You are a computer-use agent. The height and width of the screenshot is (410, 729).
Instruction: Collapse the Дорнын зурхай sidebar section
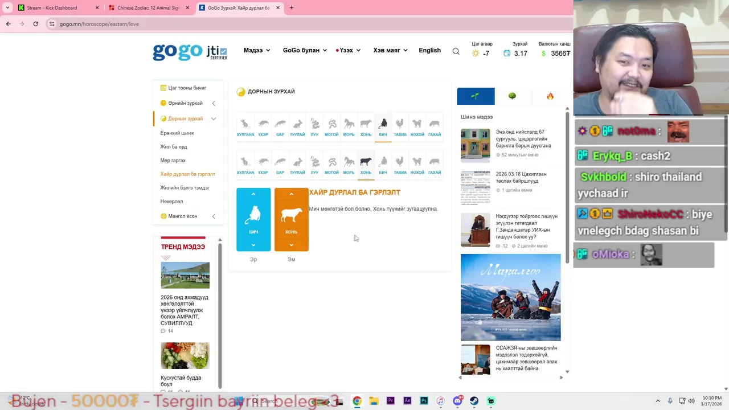tap(214, 118)
